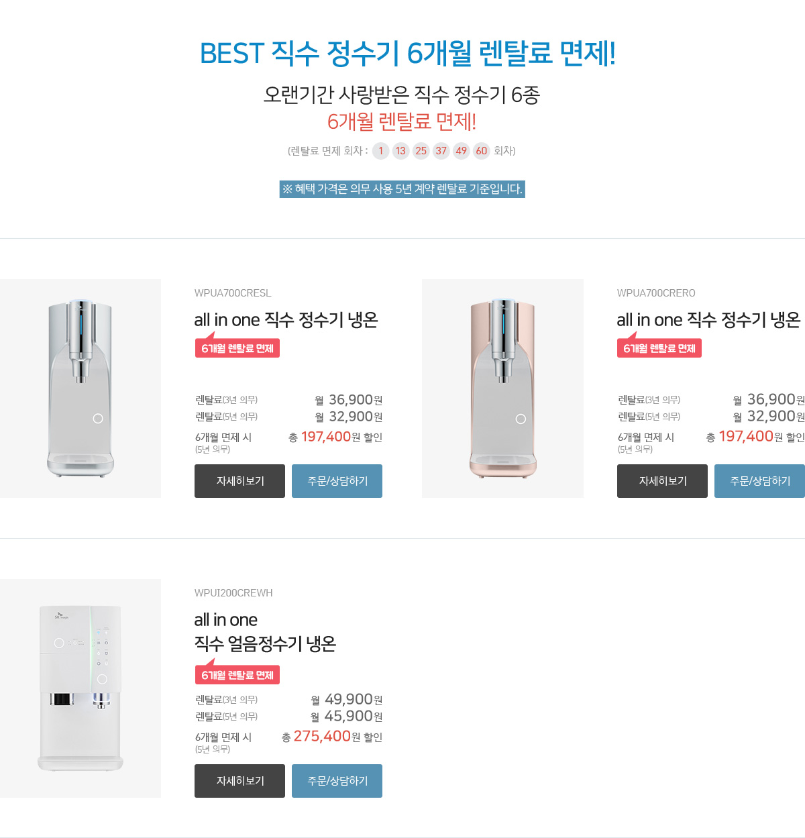Viewport: 805px width, 838px height.
Task: Click the round badge numbered 60
Action: [x=481, y=151]
